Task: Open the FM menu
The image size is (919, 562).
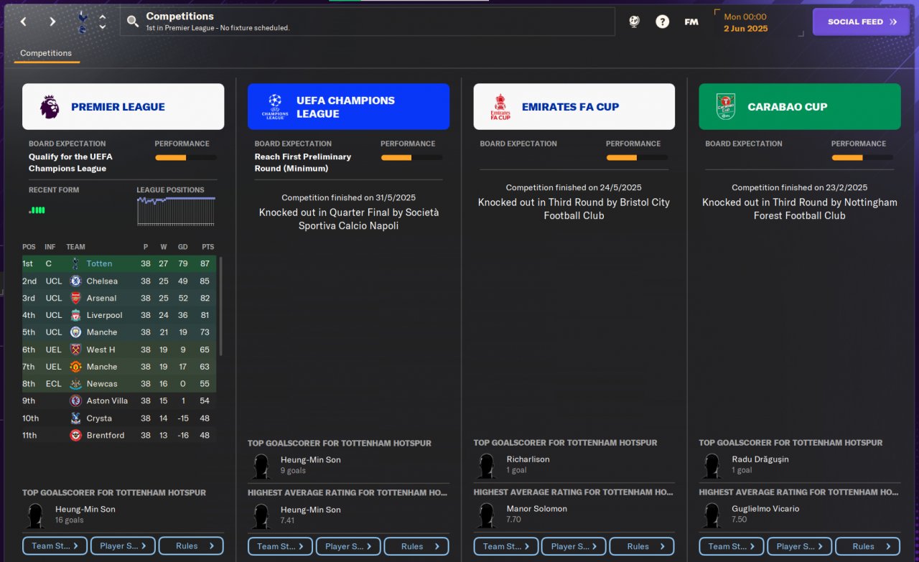Action: click(691, 22)
